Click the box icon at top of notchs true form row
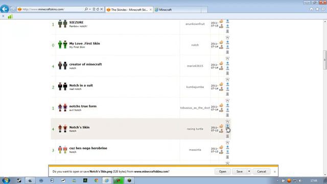327x184 pixels. click(227, 100)
